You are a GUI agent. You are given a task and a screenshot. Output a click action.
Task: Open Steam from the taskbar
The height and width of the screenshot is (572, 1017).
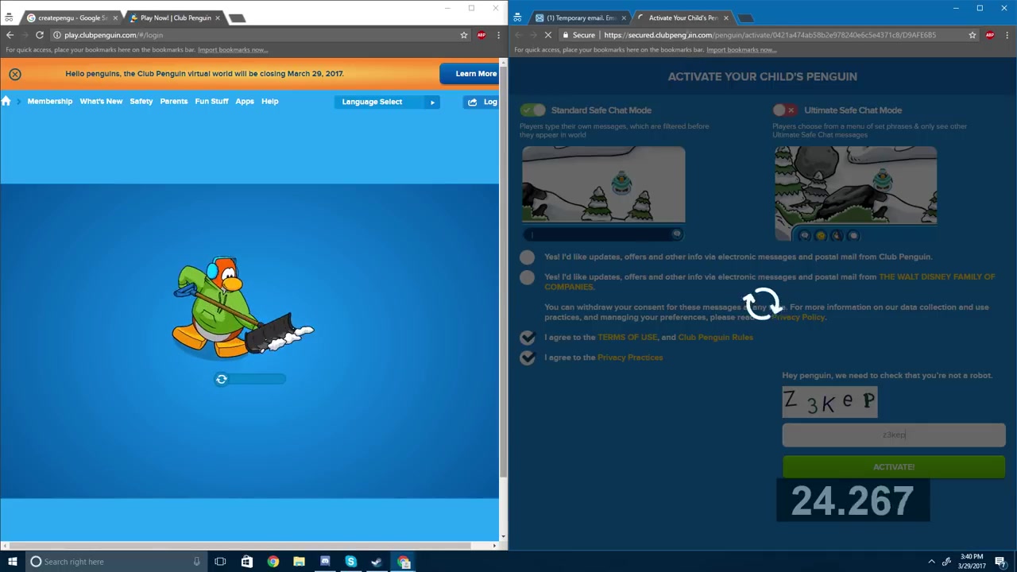tap(377, 562)
